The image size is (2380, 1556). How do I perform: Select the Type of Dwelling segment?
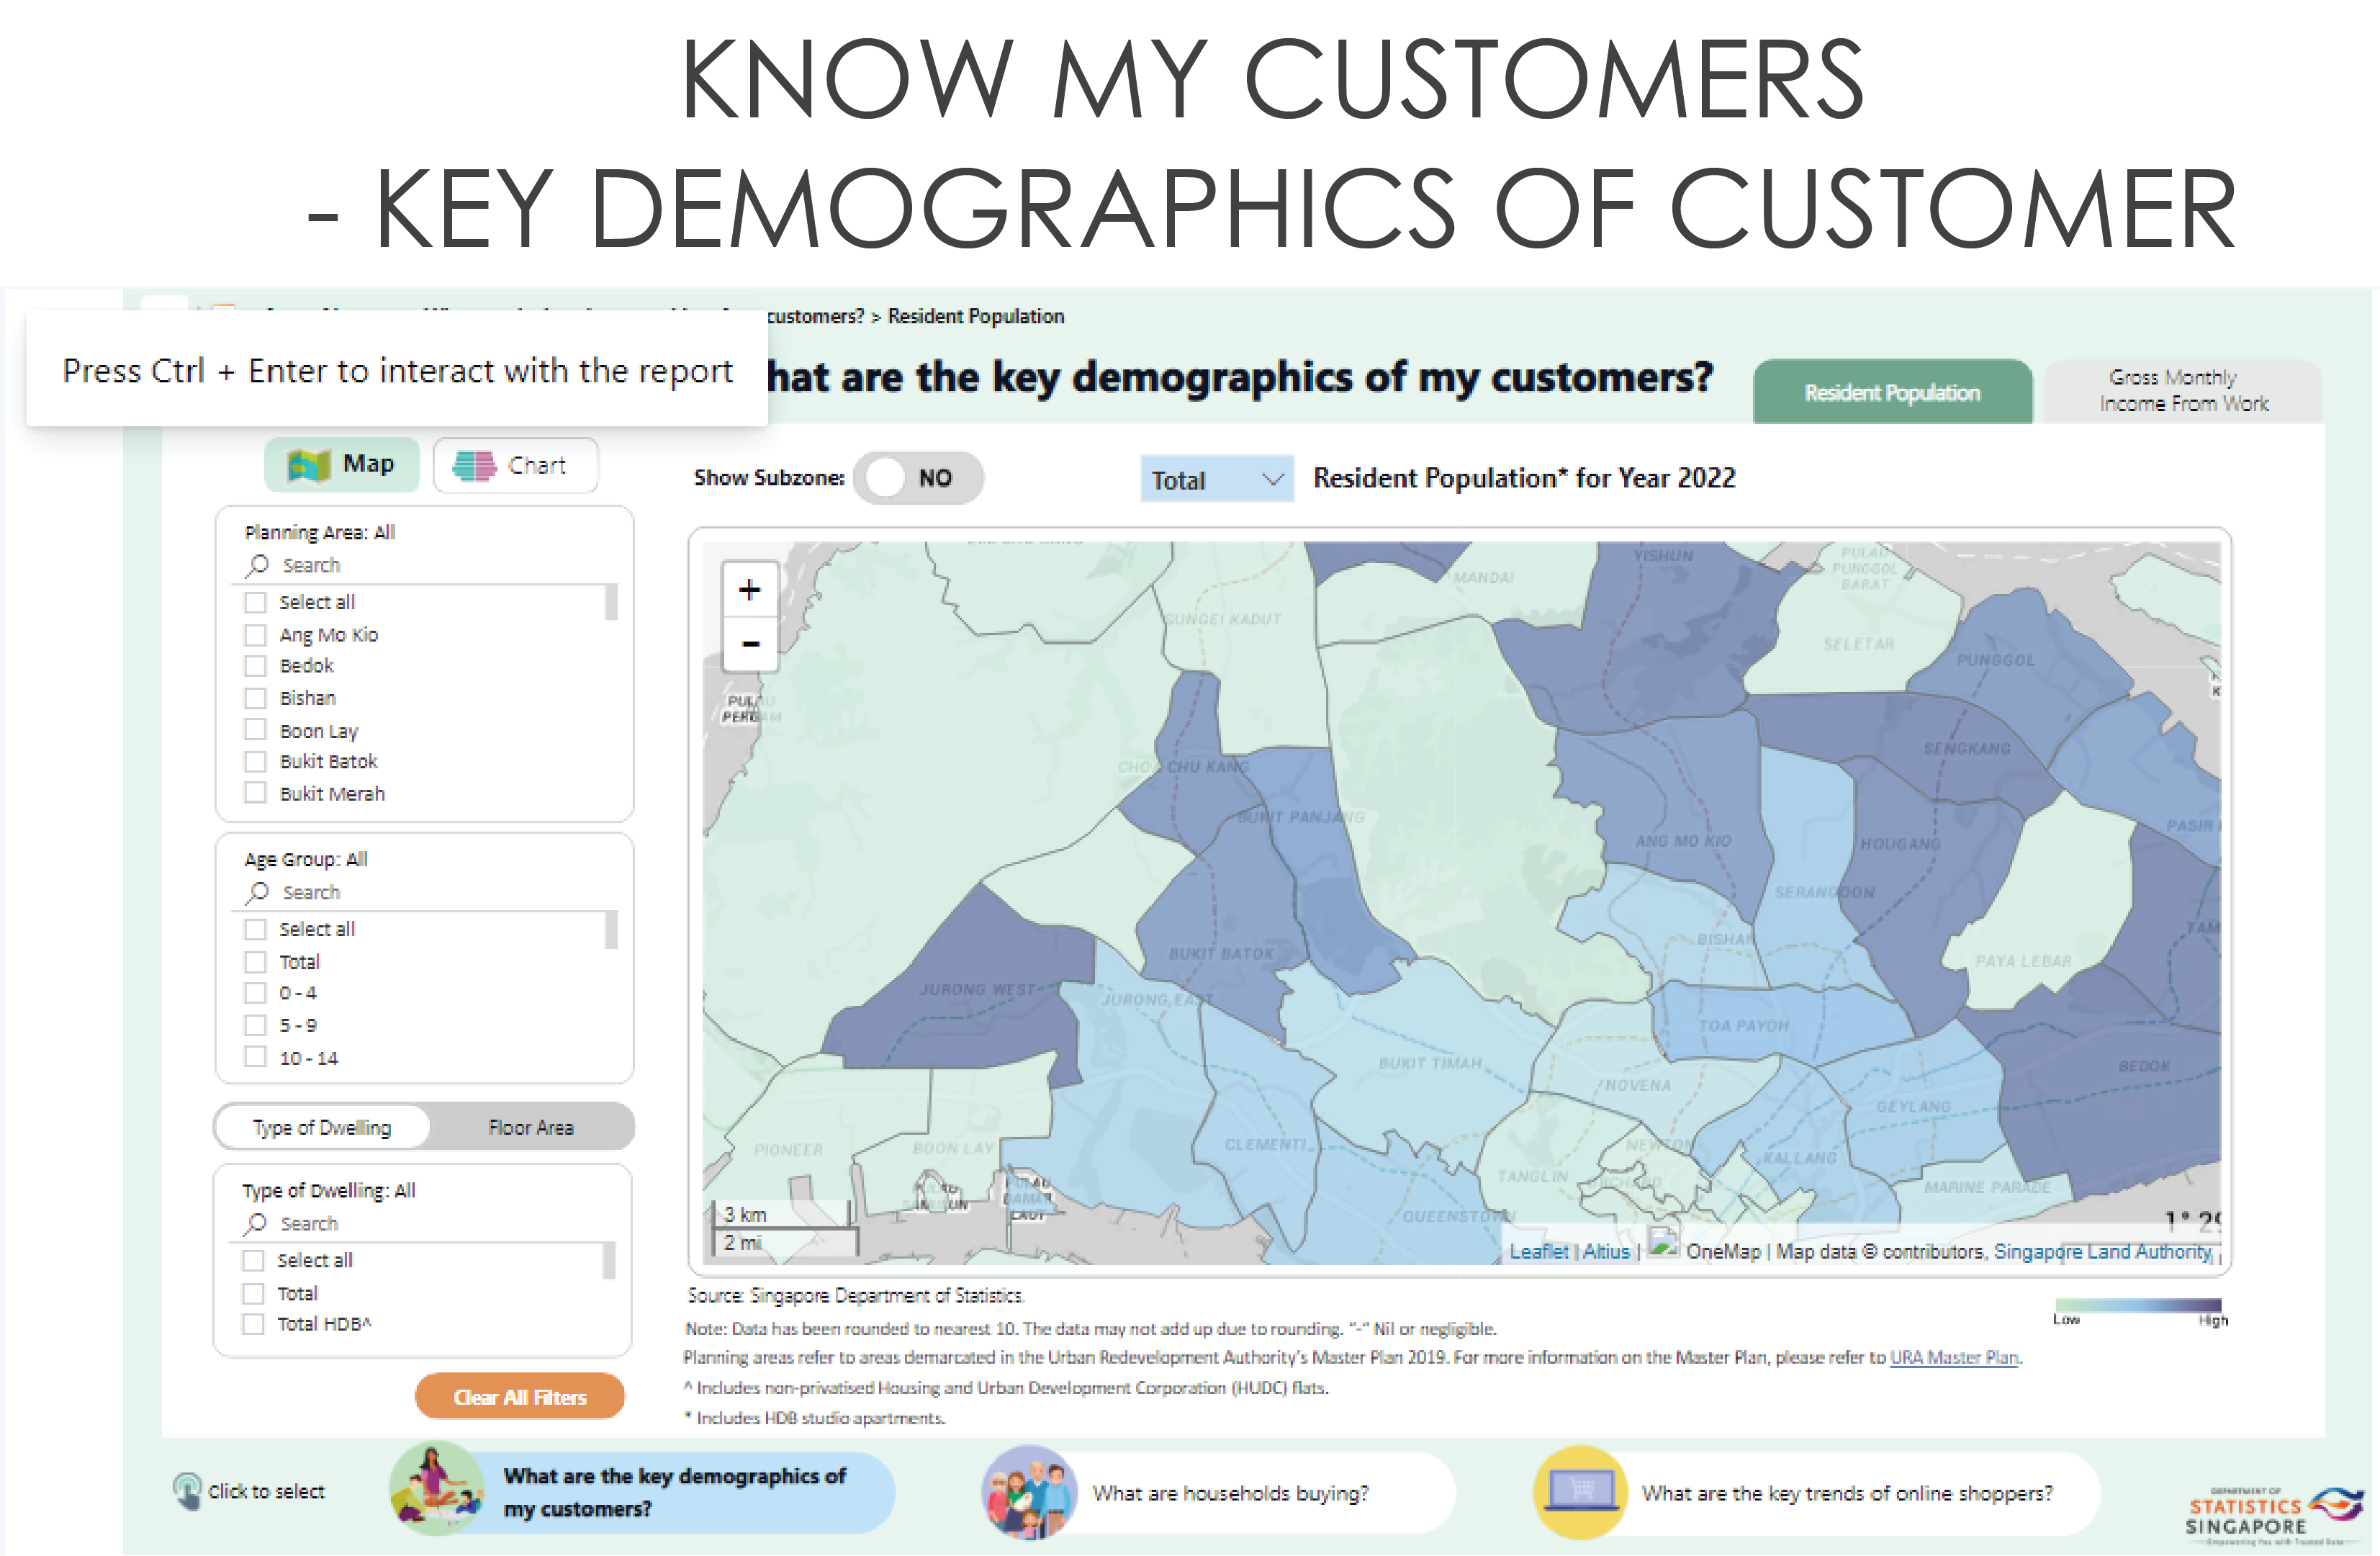322,1127
